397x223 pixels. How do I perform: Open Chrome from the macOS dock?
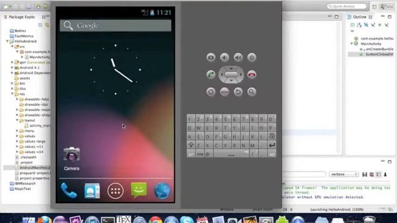pyautogui.click(x=155, y=220)
